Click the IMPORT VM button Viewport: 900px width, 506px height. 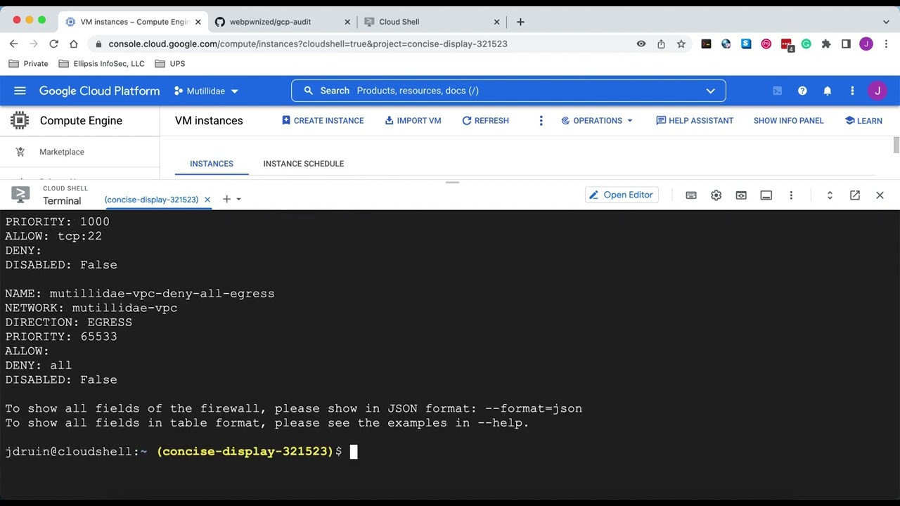[413, 121]
